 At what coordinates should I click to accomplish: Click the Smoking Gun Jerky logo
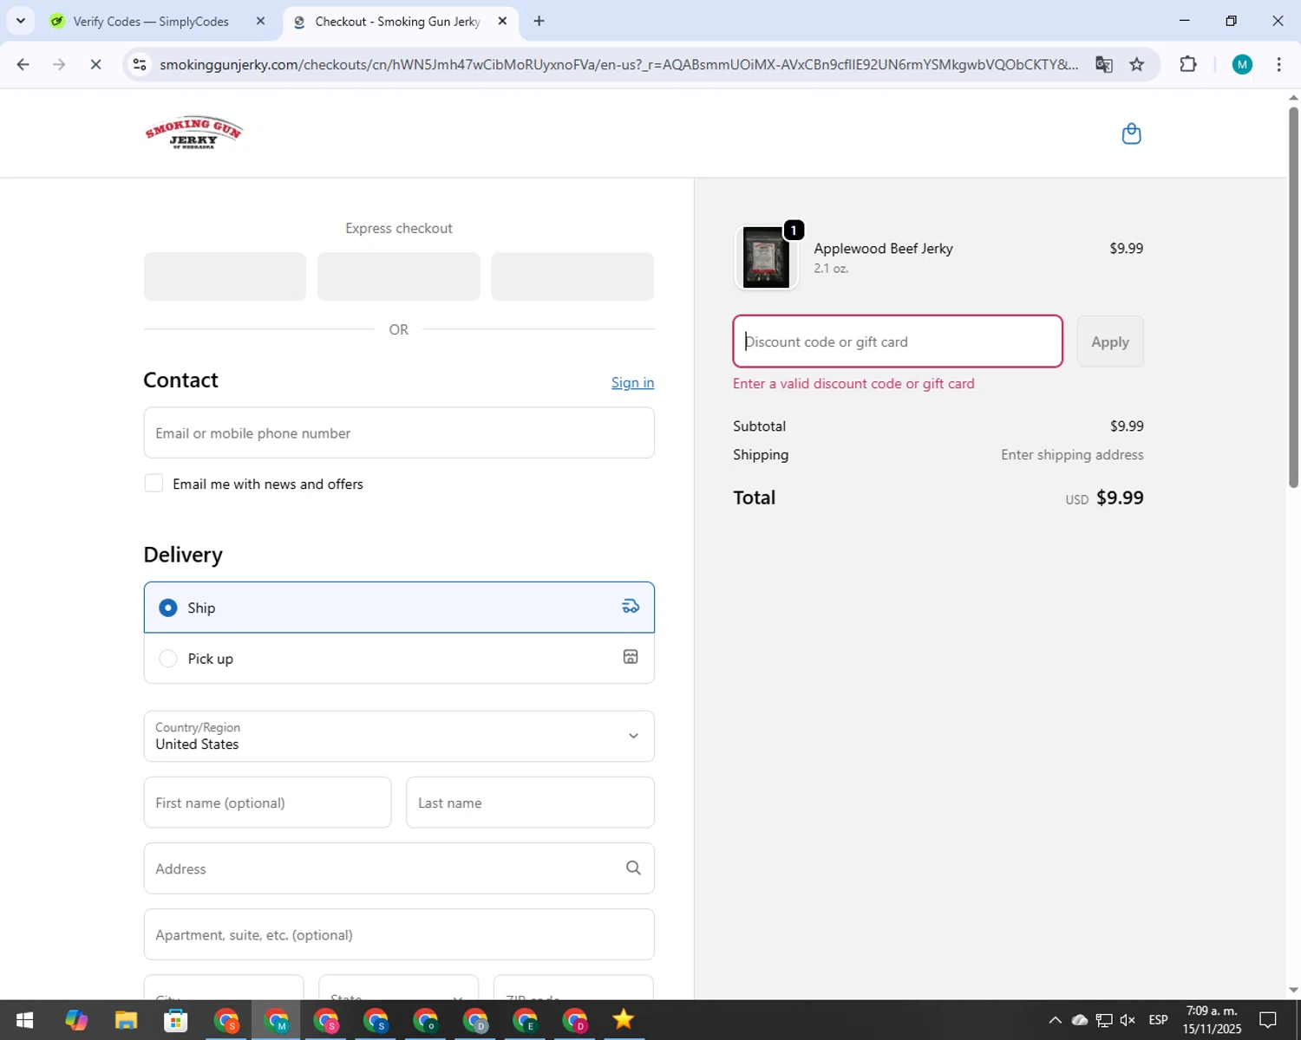point(193,133)
